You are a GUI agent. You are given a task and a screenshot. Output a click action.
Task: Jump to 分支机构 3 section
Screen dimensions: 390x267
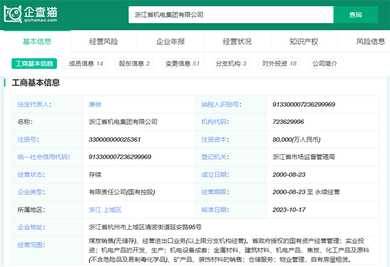(x=231, y=64)
